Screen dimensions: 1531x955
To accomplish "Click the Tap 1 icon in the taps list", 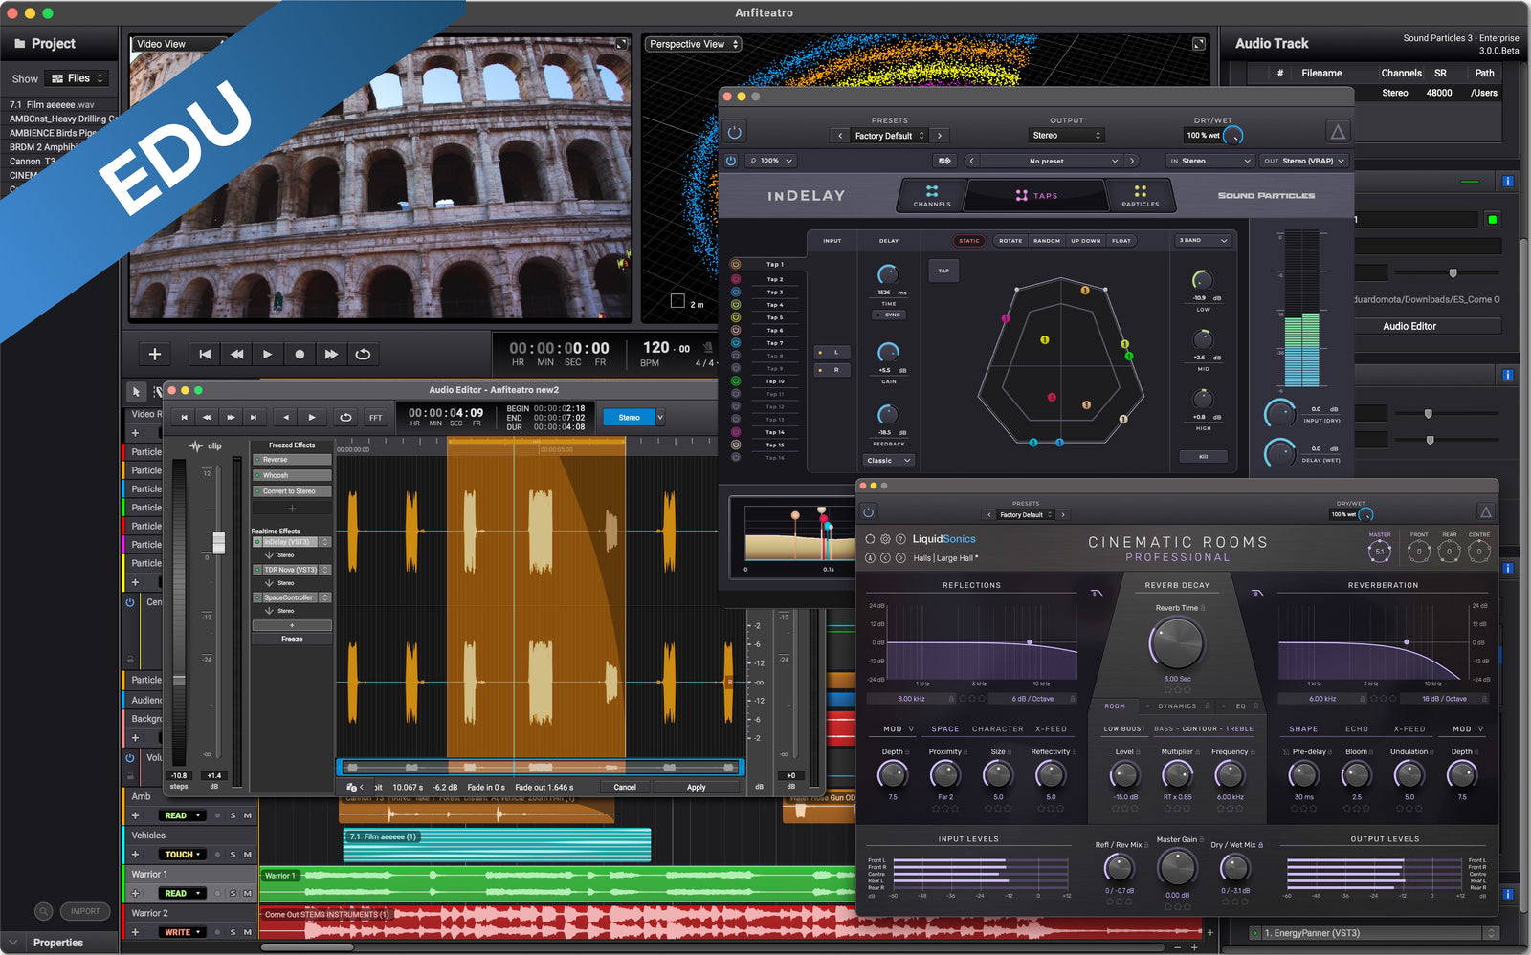I will pos(736,264).
